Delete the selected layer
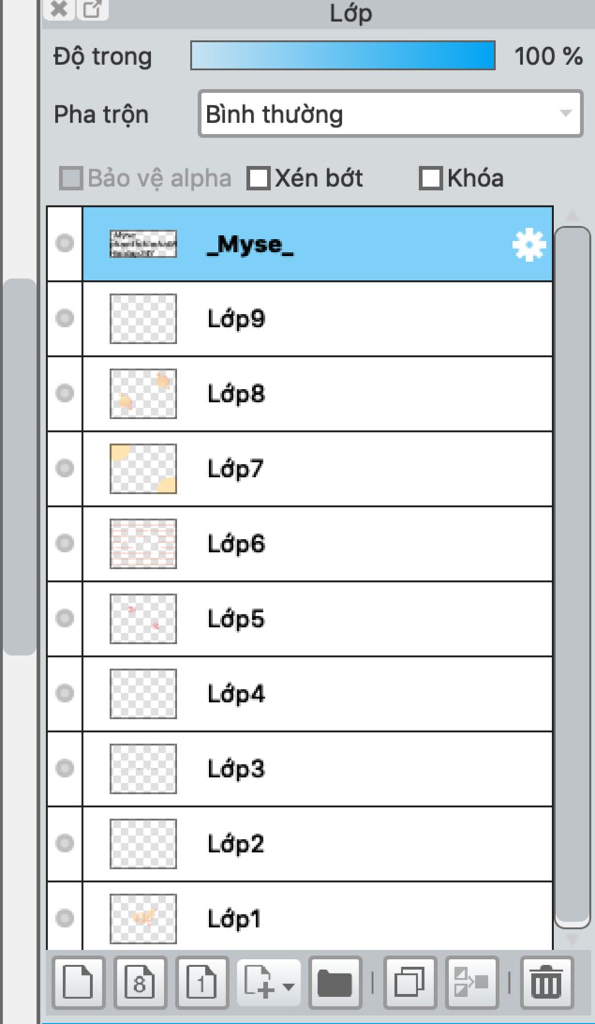 (546, 983)
